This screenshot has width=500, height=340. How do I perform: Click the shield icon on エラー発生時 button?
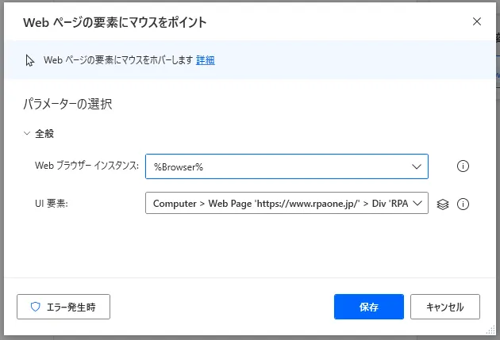click(35, 307)
